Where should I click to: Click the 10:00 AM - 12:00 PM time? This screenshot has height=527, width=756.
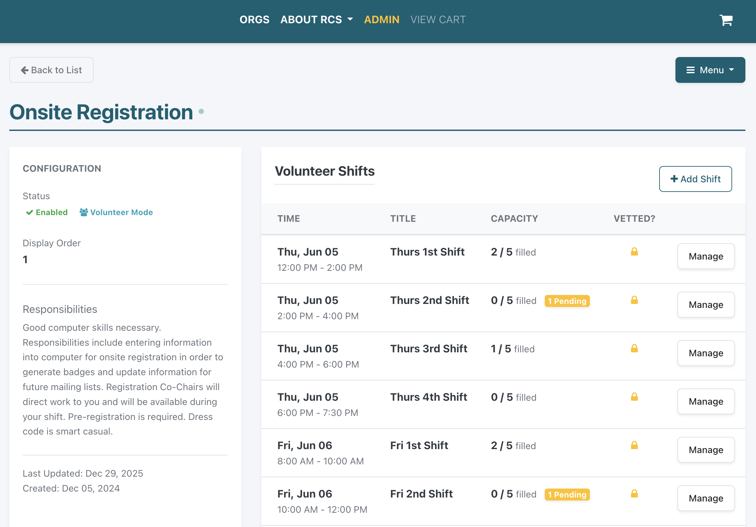[322, 509]
